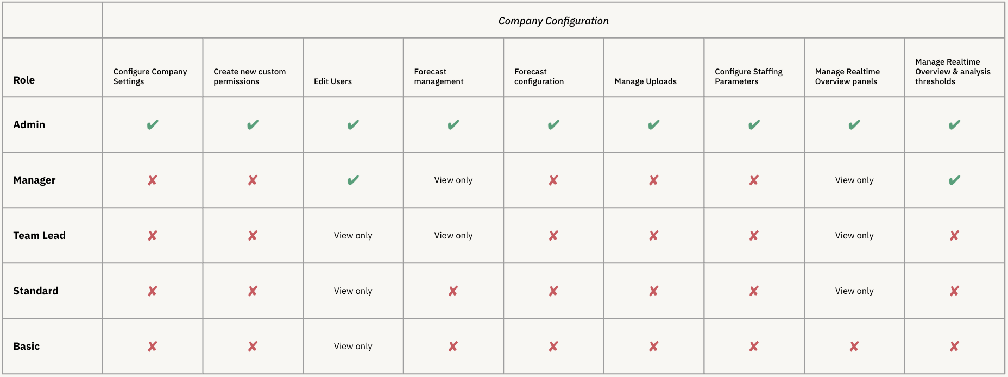Select the Company Configuration header

(x=553, y=21)
